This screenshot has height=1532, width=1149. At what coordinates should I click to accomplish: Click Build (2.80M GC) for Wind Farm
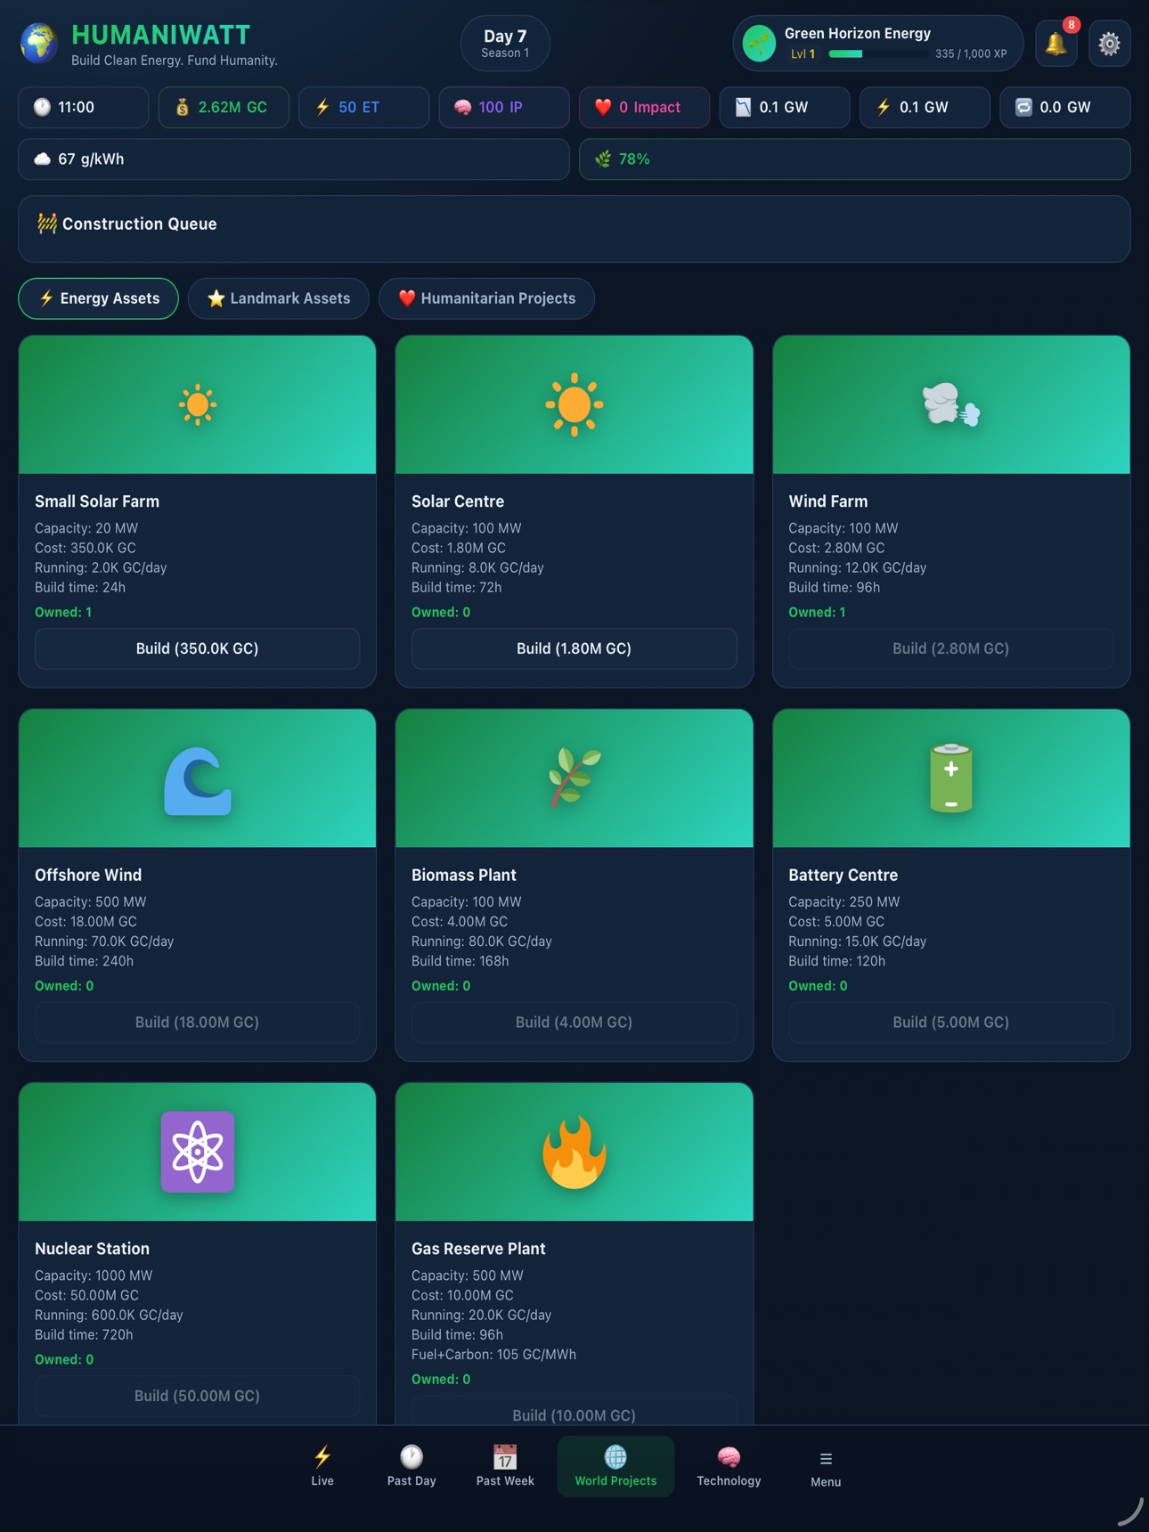951,648
